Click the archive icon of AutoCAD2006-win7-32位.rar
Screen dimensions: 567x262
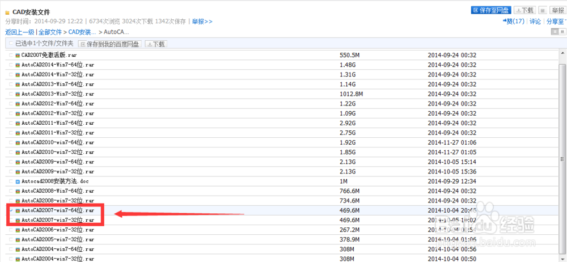tap(18, 230)
